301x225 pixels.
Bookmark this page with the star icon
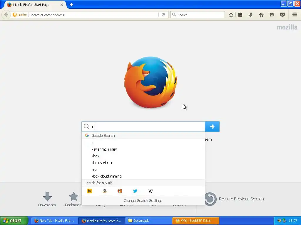[231, 15]
